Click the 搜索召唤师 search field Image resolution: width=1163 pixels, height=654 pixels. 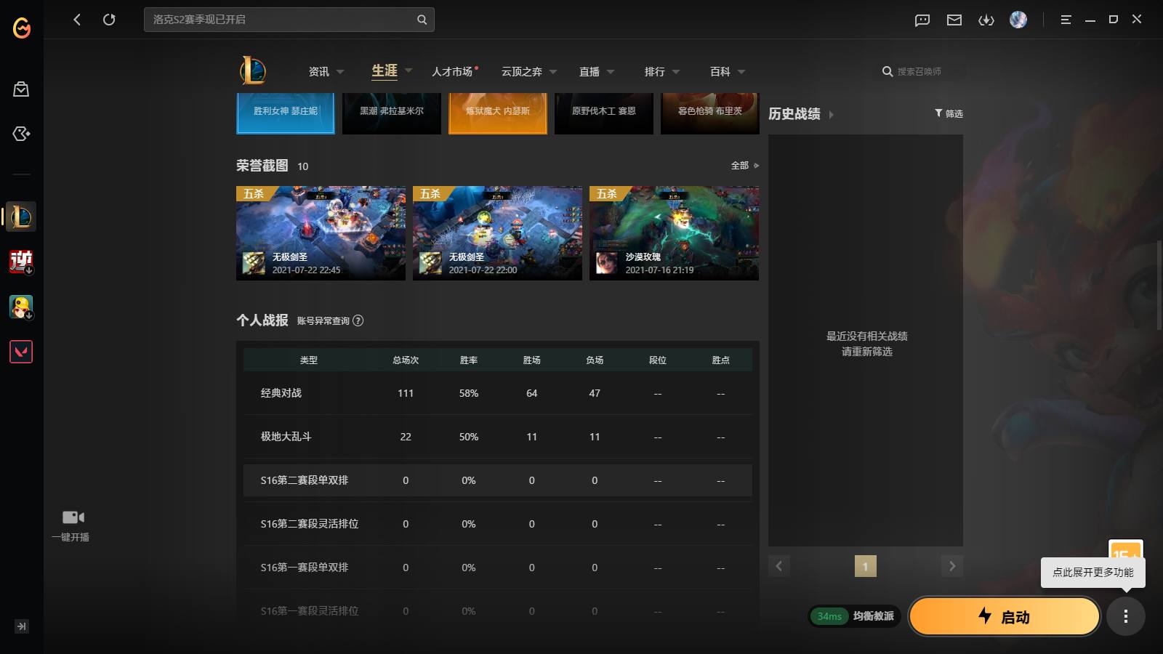(919, 71)
